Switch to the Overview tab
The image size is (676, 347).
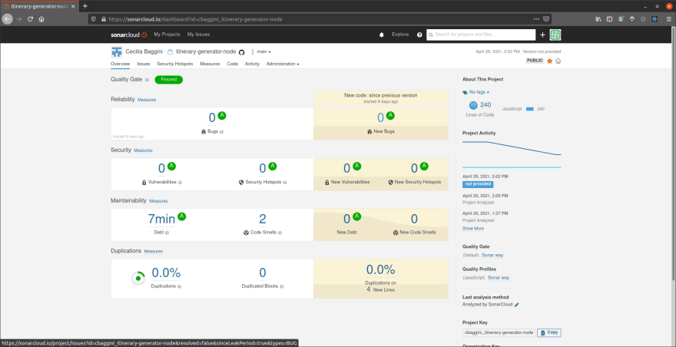coord(121,64)
